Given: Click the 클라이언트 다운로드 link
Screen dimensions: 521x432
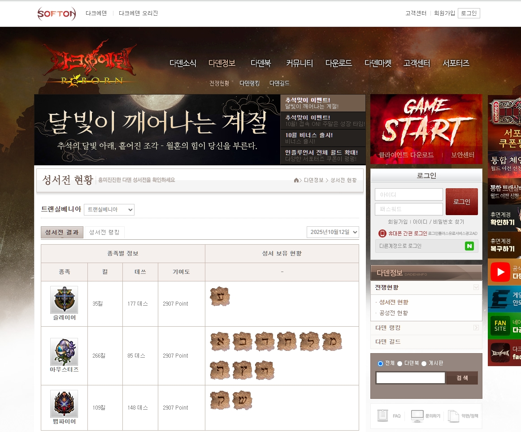Looking at the screenshot, I should [406, 155].
